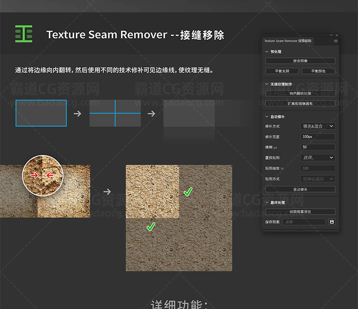Click the green checkmark on upper texture
The width and height of the screenshot is (358, 309).
188,192
